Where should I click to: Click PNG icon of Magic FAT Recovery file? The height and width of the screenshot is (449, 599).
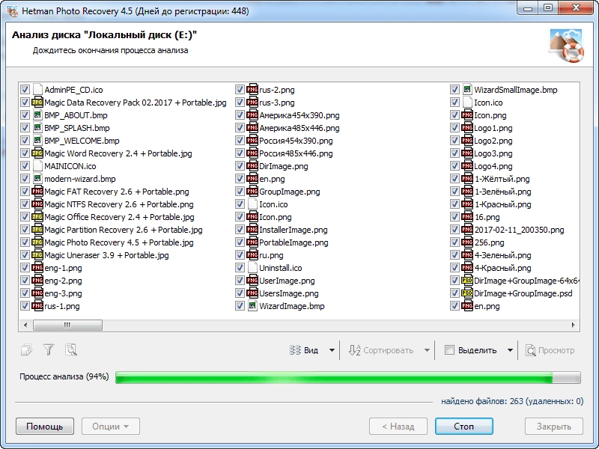click(x=37, y=192)
